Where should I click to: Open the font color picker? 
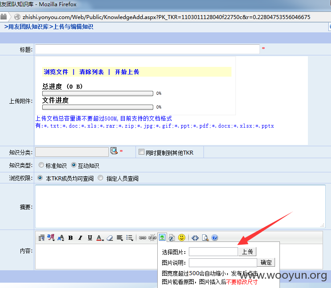tap(100, 238)
